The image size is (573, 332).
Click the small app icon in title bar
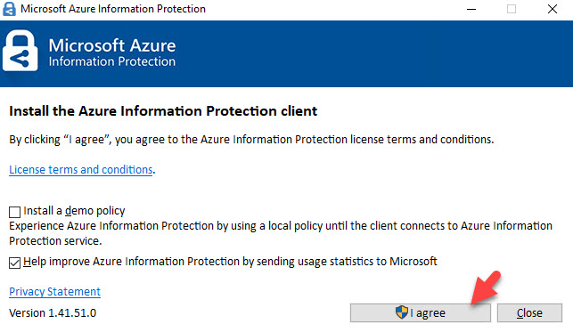coord(9,9)
